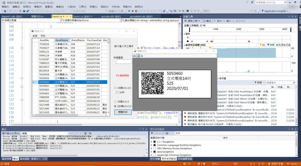Viewport: 301px width, 166px height.
Task: Expand the Java Exceptions tree node
Action: pyautogui.click(x=151, y=152)
